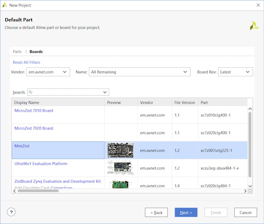Switch to the Parts tab

coord(17,52)
